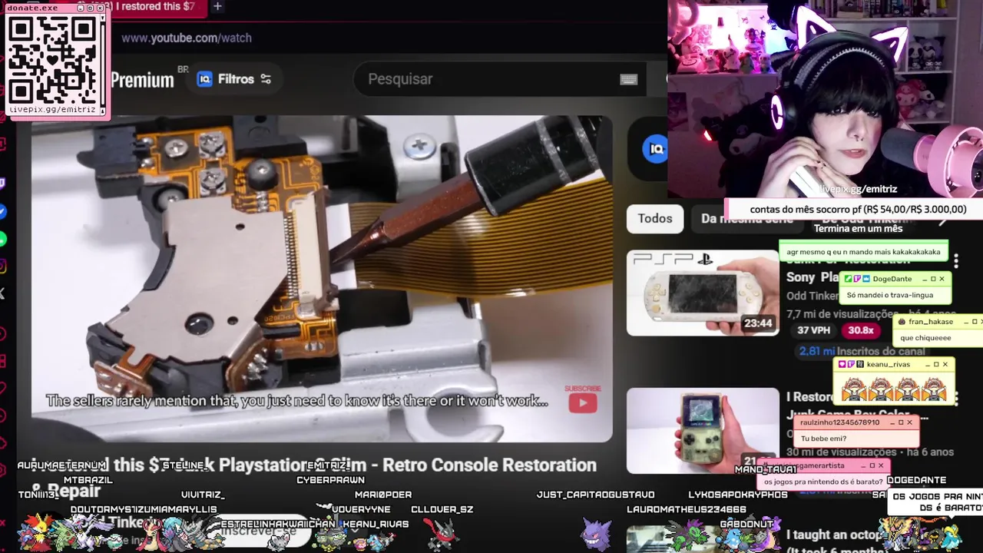The width and height of the screenshot is (983, 553).
Task: Click the 'GABDONUT' viewer name overlay
Action: pos(746,524)
